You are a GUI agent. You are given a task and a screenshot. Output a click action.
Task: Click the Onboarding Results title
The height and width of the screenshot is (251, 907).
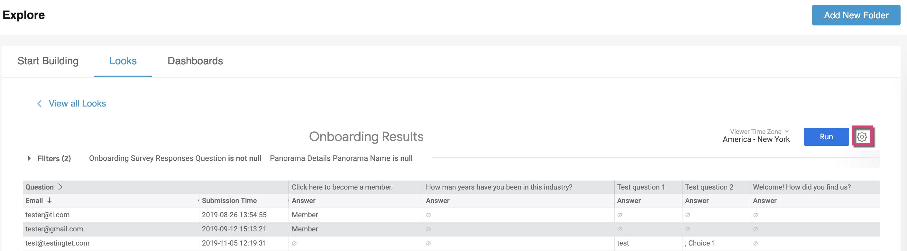click(x=366, y=136)
